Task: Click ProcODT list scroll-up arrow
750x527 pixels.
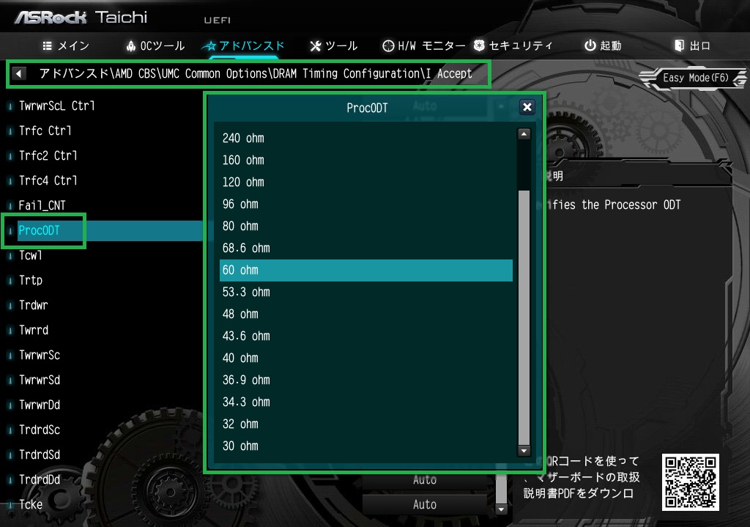Action: 524,134
